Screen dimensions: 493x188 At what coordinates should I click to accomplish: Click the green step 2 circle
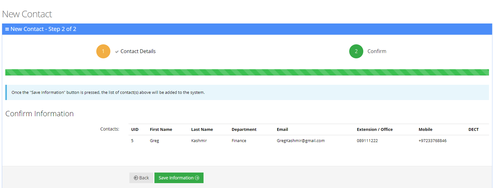point(356,51)
